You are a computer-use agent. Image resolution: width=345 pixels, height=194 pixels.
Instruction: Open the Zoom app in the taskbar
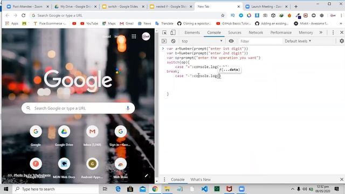[241, 189]
